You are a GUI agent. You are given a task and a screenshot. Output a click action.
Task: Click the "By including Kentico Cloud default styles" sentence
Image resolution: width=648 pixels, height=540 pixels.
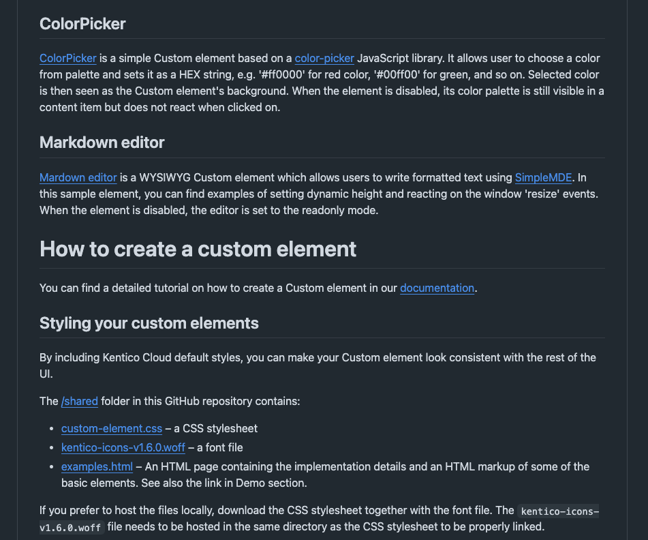(204, 357)
